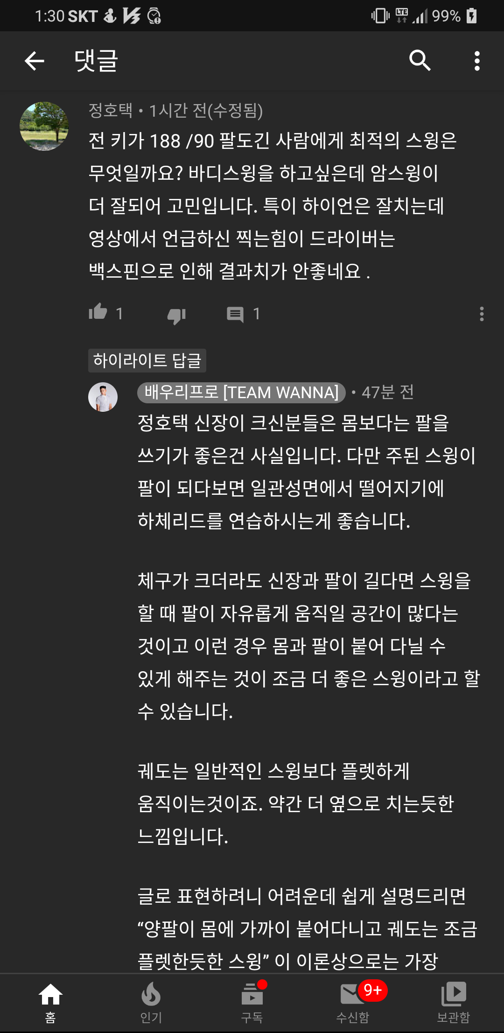The height and width of the screenshot is (1033, 504).
Task: Click the 정호택 commenter name
Action: (x=111, y=111)
